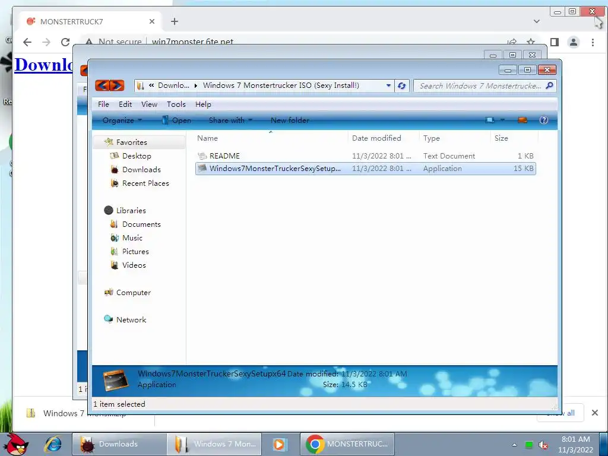Click the search magnifier icon in Explorer
Screen dimensions: 608x456
[x=549, y=85]
